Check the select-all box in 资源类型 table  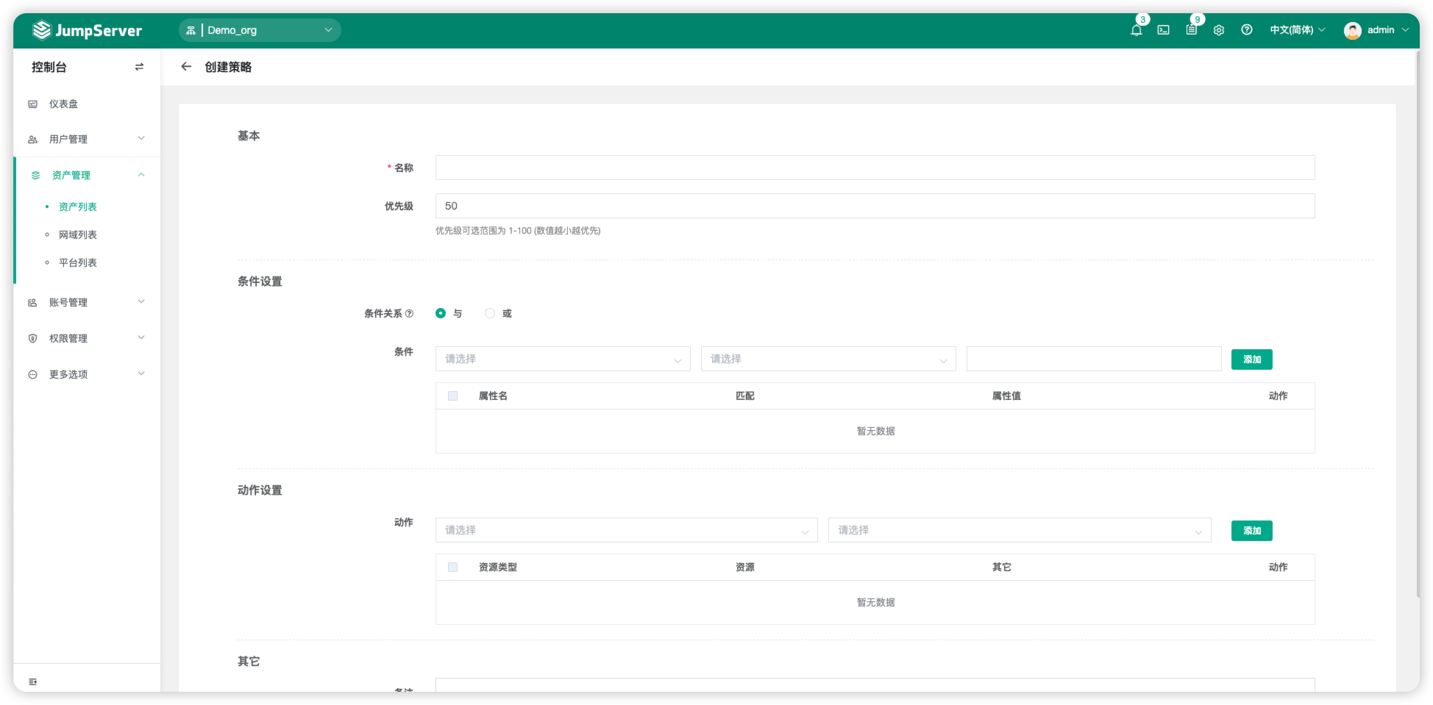click(453, 567)
